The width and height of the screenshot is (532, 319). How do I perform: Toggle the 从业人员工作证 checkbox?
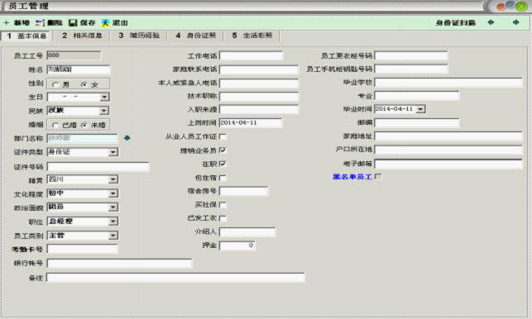tap(223, 136)
